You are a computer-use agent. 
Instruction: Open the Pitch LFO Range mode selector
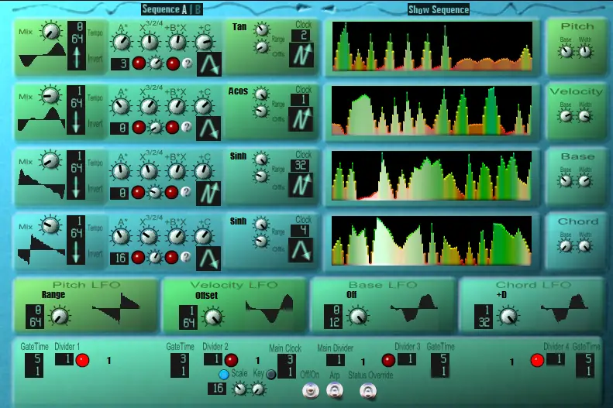[x=53, y=294]
